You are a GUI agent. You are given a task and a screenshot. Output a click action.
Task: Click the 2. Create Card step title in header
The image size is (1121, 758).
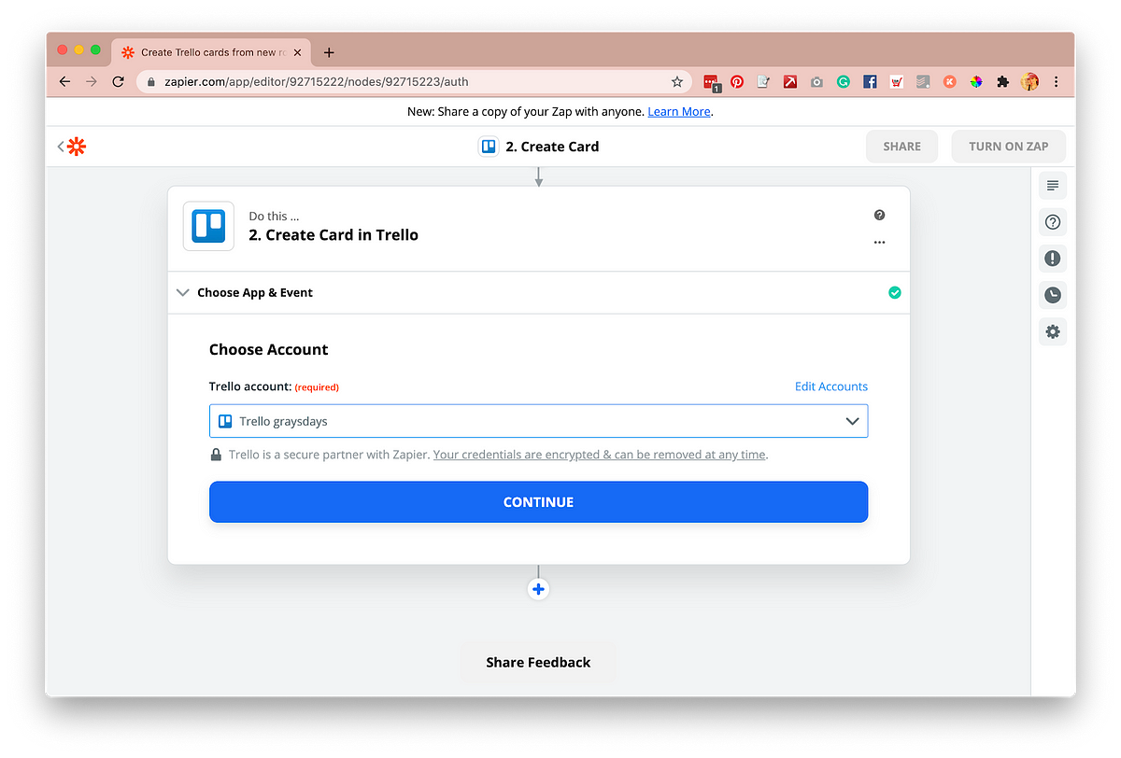[x=552, y=147]
